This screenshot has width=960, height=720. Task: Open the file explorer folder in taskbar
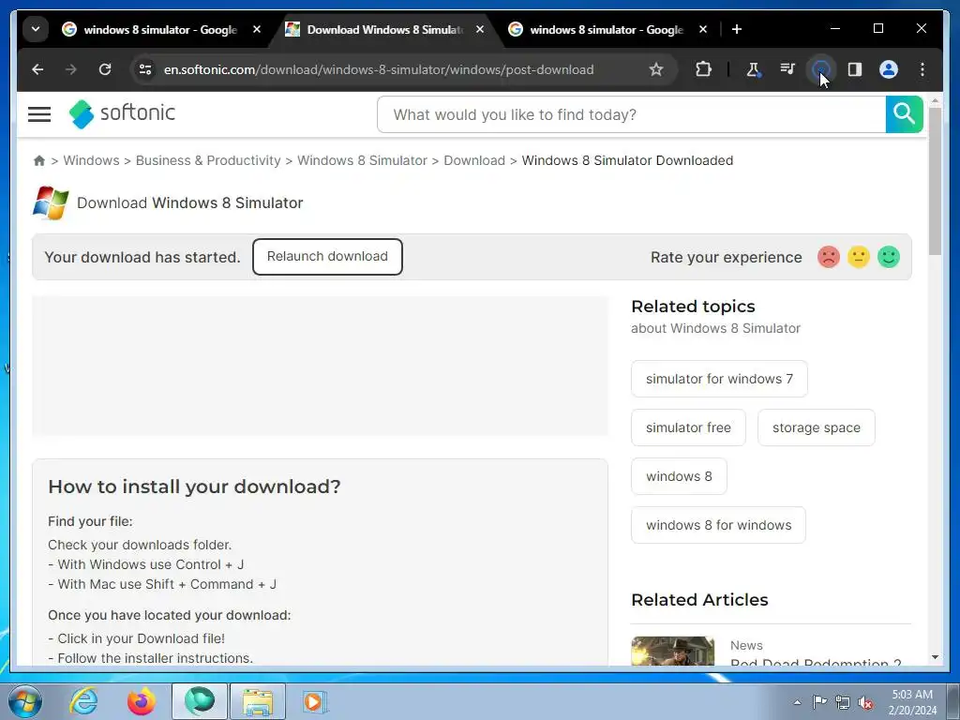coord(258,701)
